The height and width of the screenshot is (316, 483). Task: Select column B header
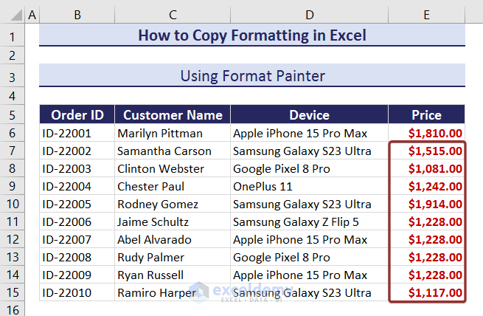point(77,15)
